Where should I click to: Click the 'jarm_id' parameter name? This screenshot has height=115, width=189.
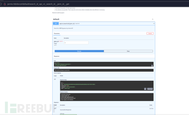56,41
